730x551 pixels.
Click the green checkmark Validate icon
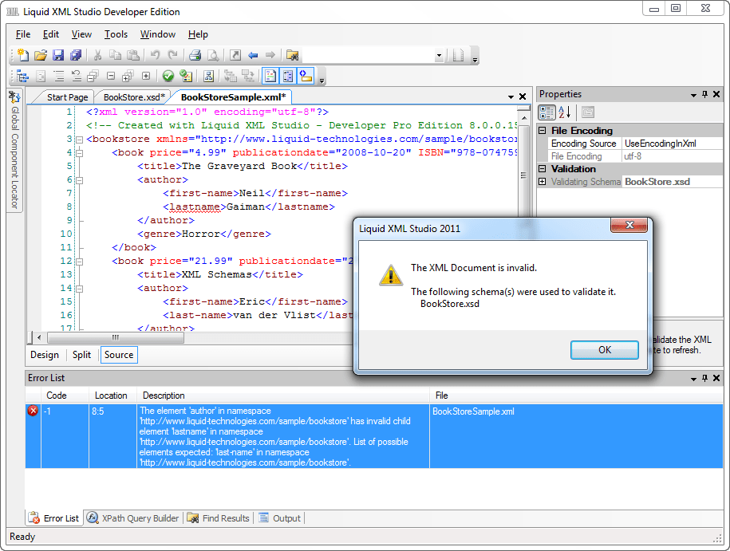(x=168, y=76)
